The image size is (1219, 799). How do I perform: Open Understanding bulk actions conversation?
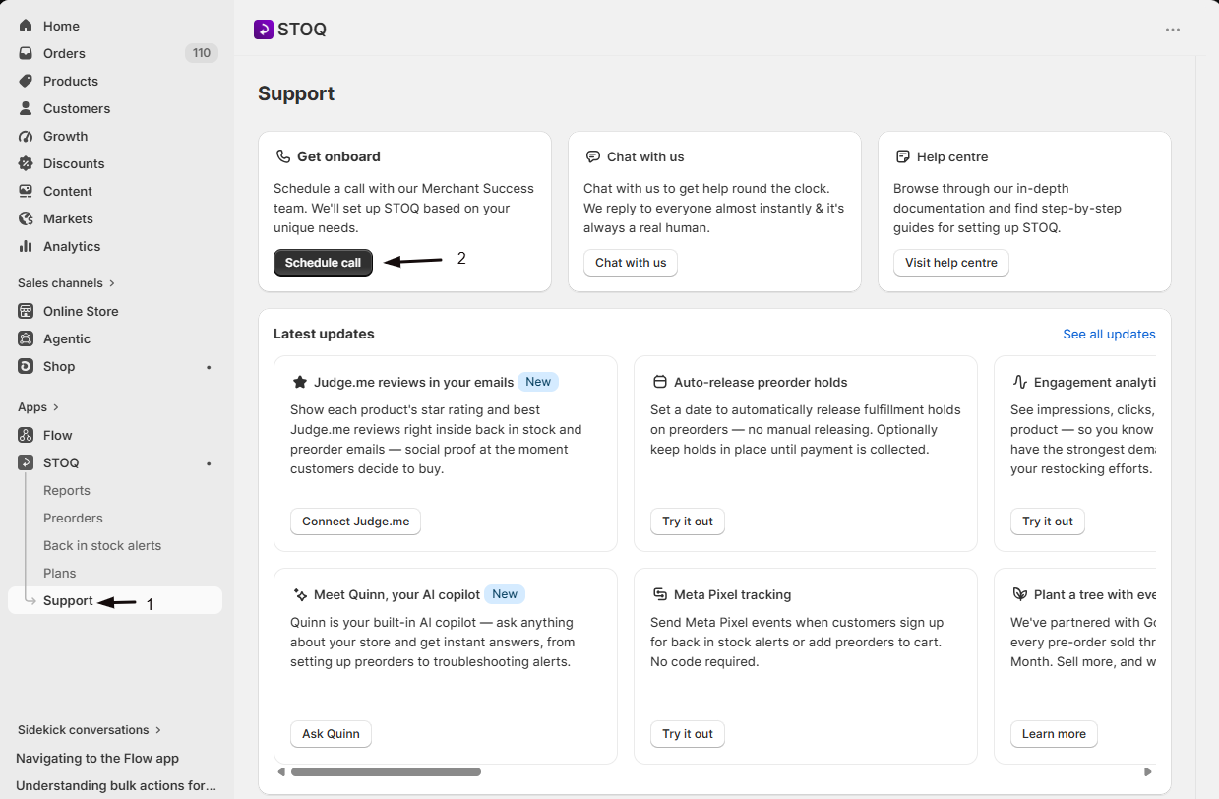116,785
